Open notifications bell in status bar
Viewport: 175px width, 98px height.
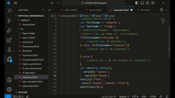[167, 96]
